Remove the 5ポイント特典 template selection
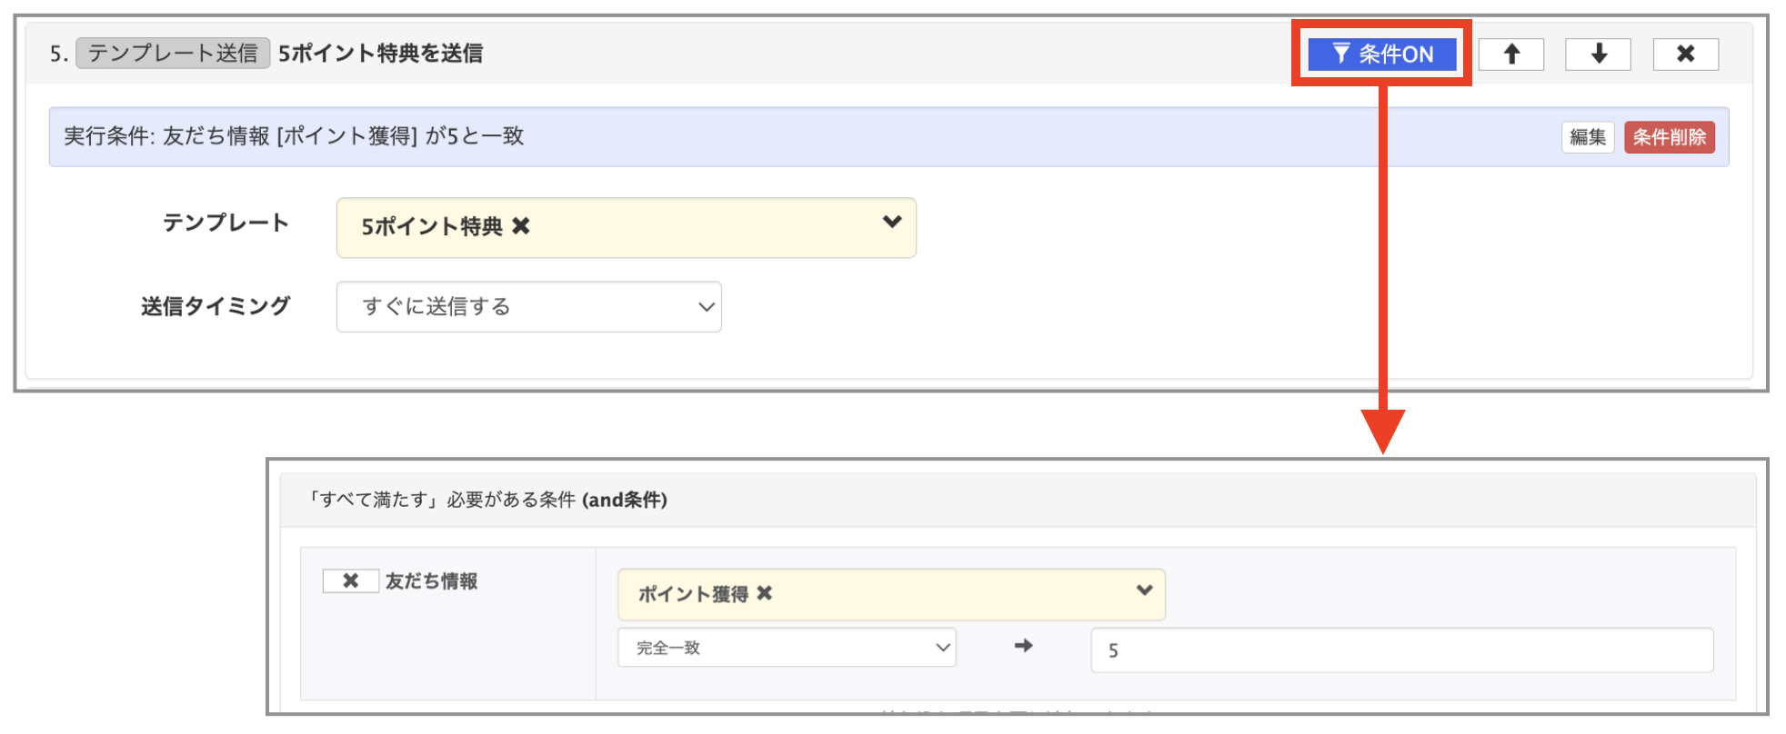Image resolution: width=1786 pixels, height=734 pixels. tap(521, 226)
